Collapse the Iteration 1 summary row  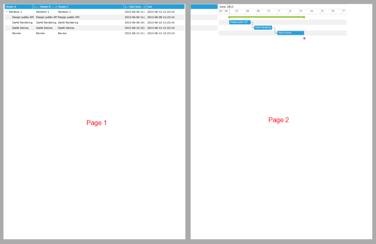click(7, 12)
